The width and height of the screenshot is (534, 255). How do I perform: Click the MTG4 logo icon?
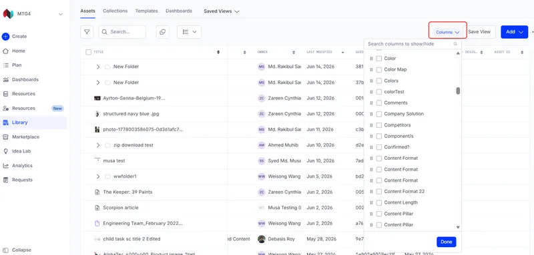tap(8, 14)
